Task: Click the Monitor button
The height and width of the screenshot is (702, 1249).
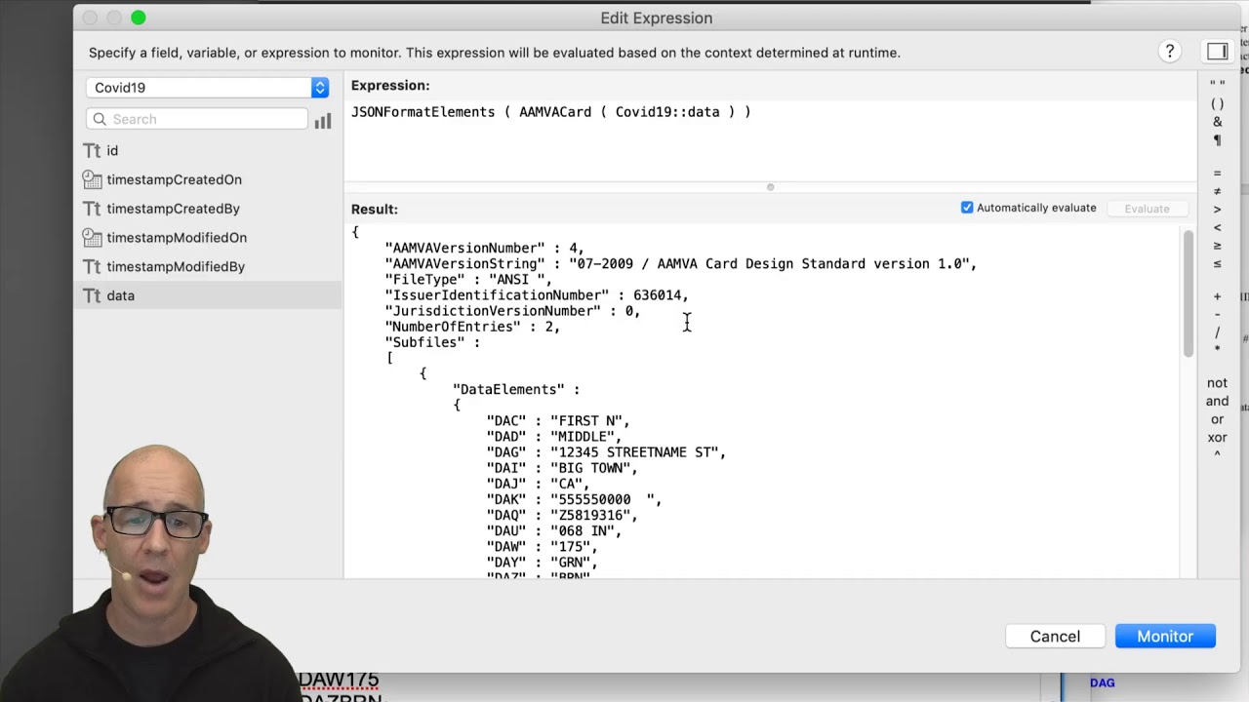Action: pyautogui.click(x=1165, y=636)
